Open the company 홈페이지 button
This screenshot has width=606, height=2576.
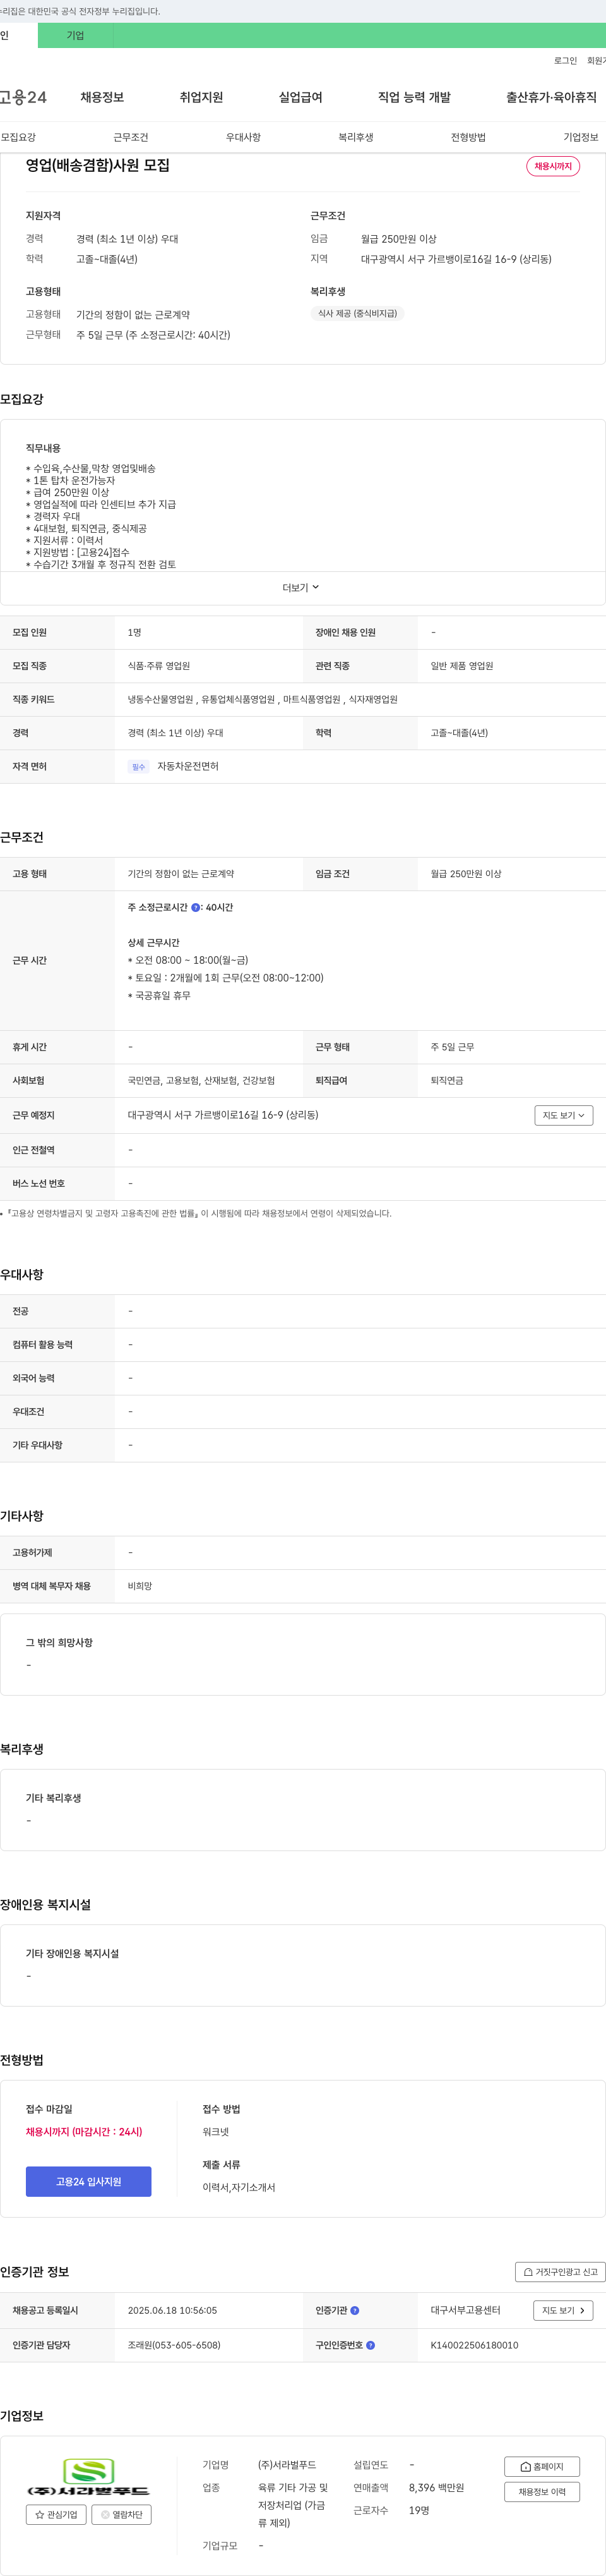click(x=542, y=2467)
